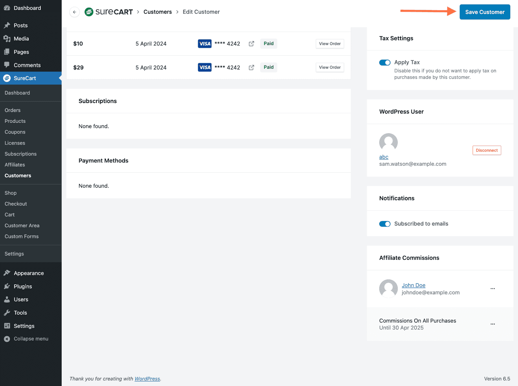Click the SureCart logo in header
This screenshot has height=386, width=518.
(109, 12)
